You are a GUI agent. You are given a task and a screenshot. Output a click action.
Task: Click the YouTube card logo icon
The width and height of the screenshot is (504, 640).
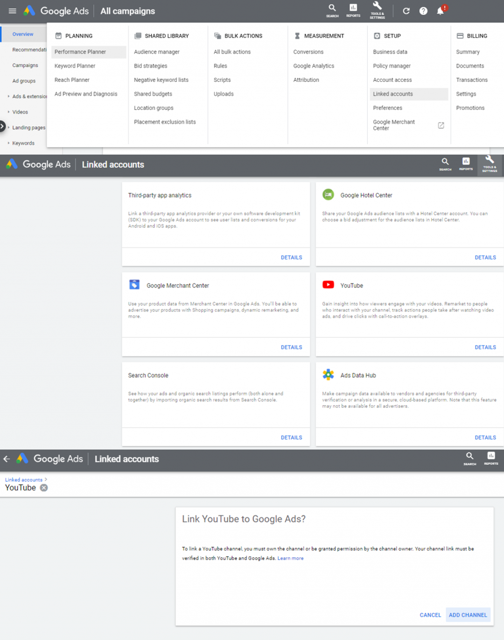[x=328, y=285]
